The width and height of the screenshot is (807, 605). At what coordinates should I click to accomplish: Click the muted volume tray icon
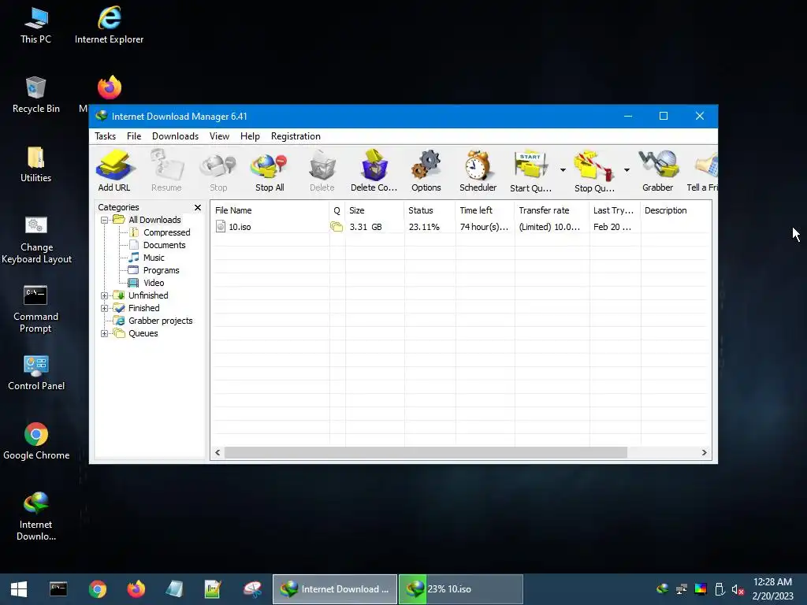point(738,589)
